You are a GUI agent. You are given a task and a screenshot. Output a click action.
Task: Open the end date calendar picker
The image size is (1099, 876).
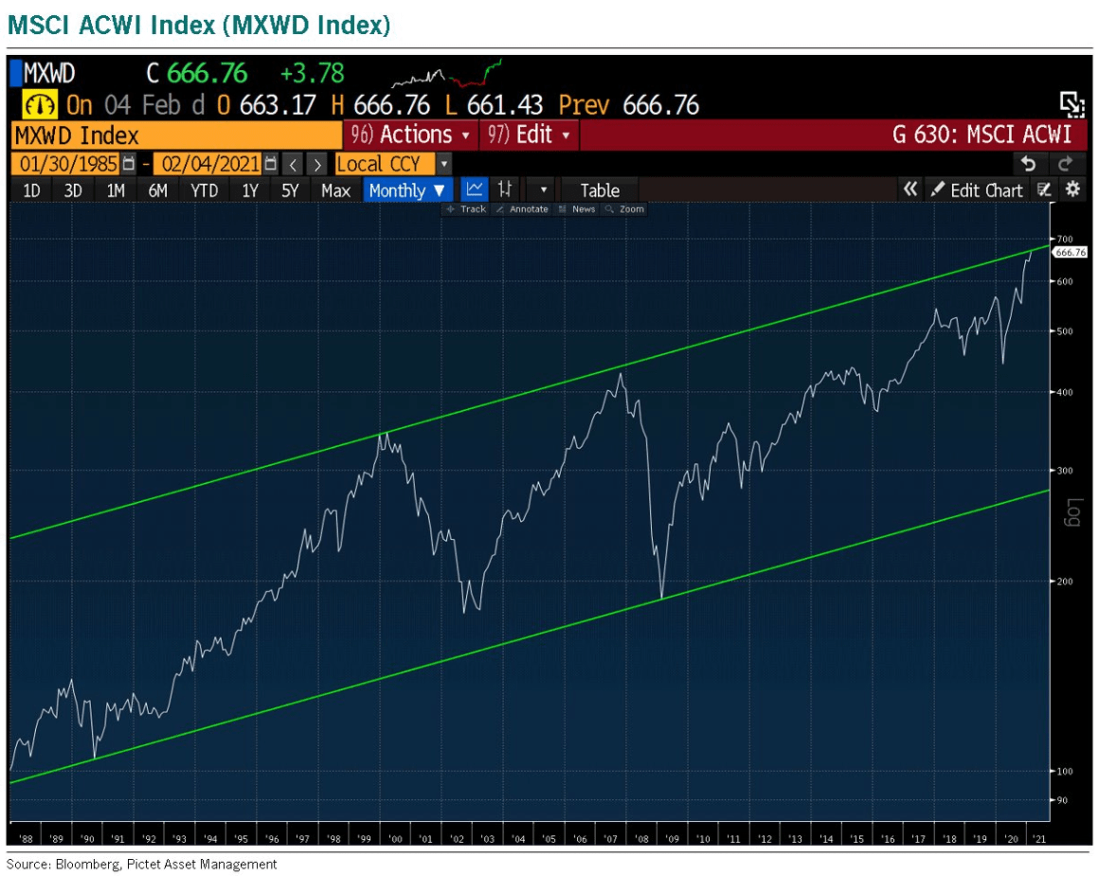tap(271, 164)
